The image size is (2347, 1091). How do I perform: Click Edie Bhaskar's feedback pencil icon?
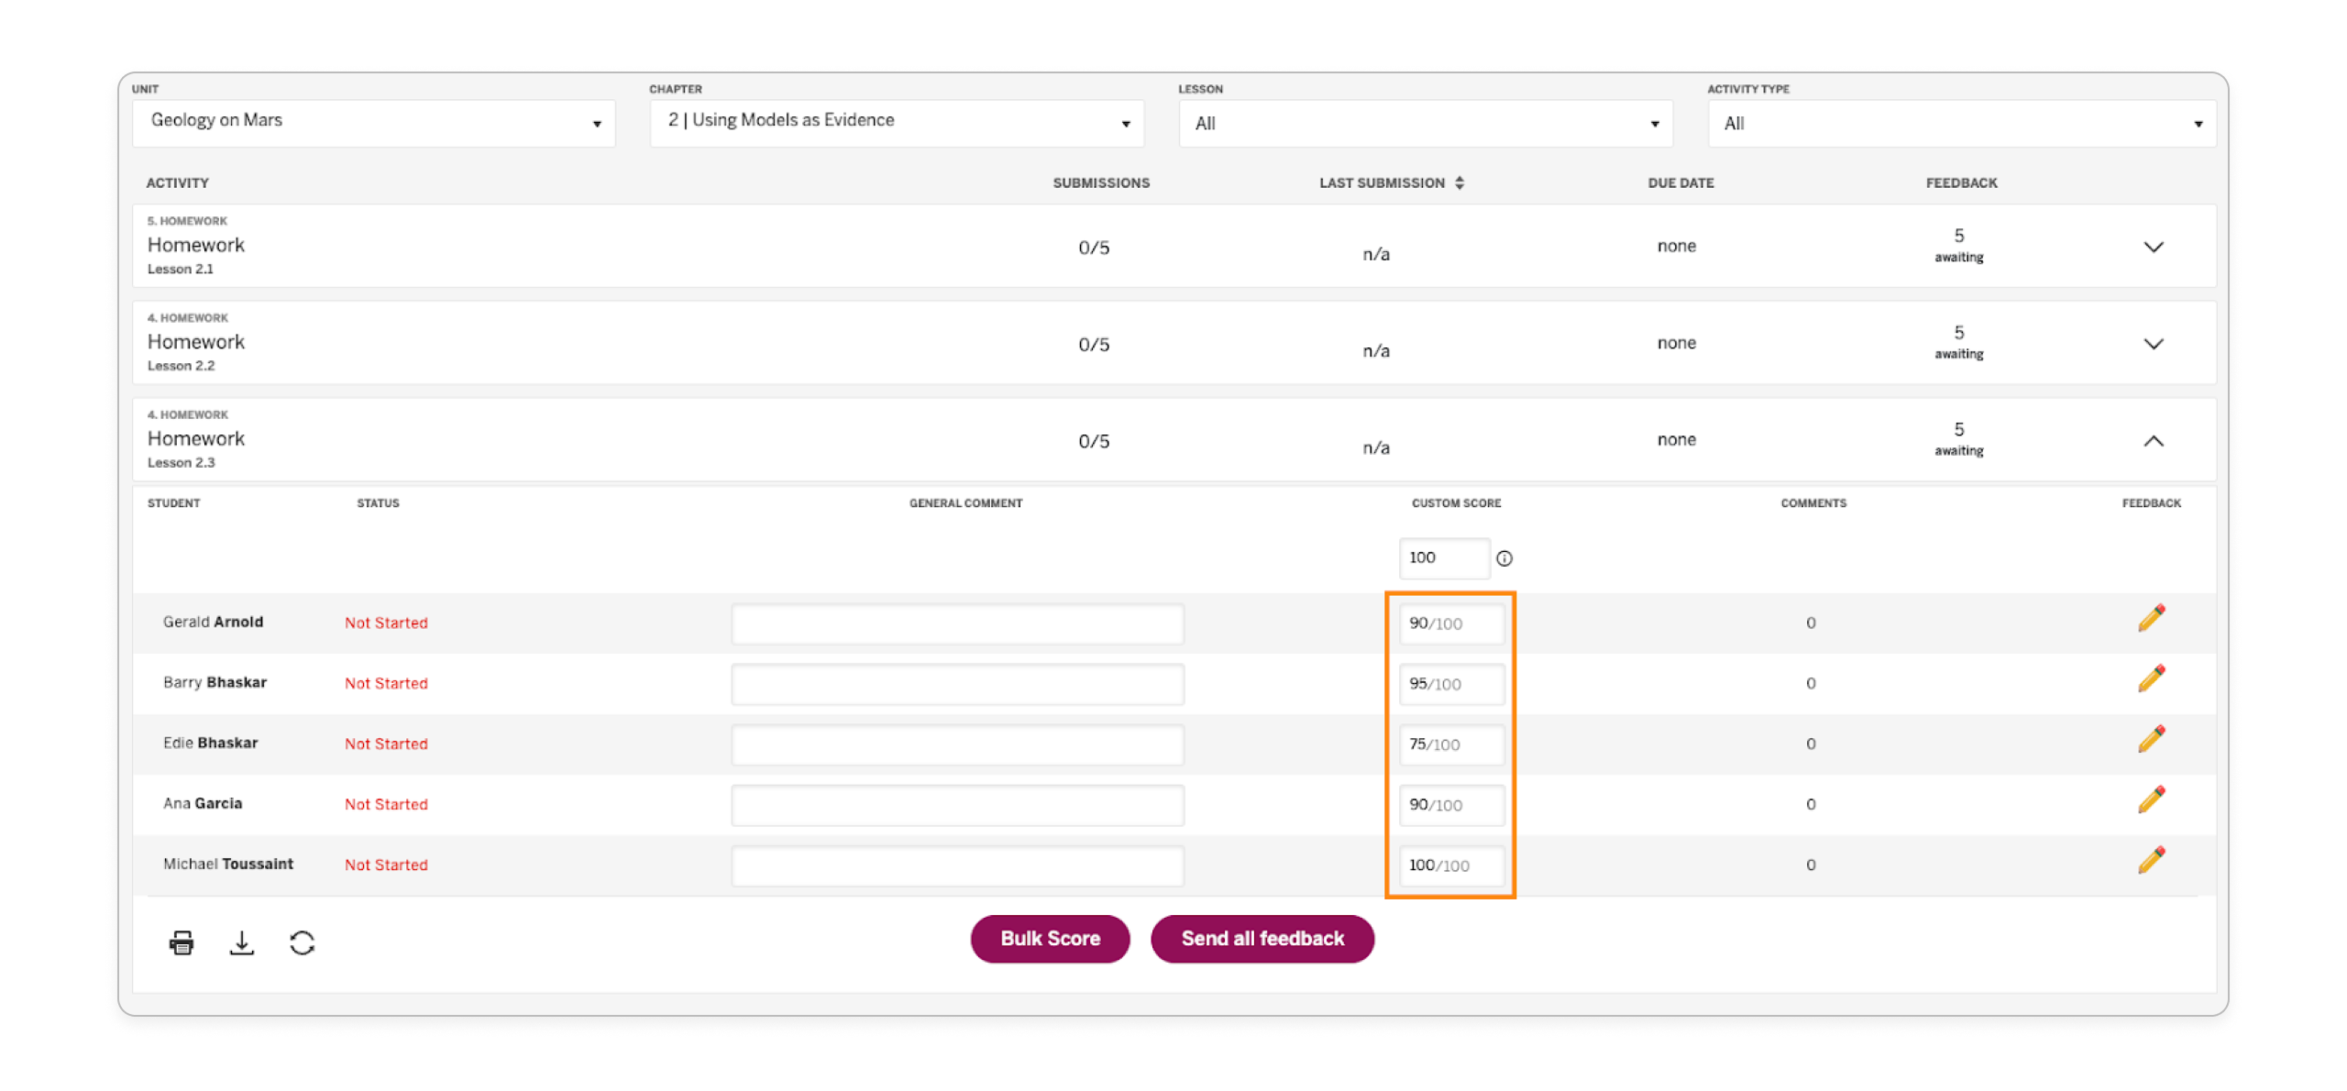pyautogui.click(x=2152, y=739)
